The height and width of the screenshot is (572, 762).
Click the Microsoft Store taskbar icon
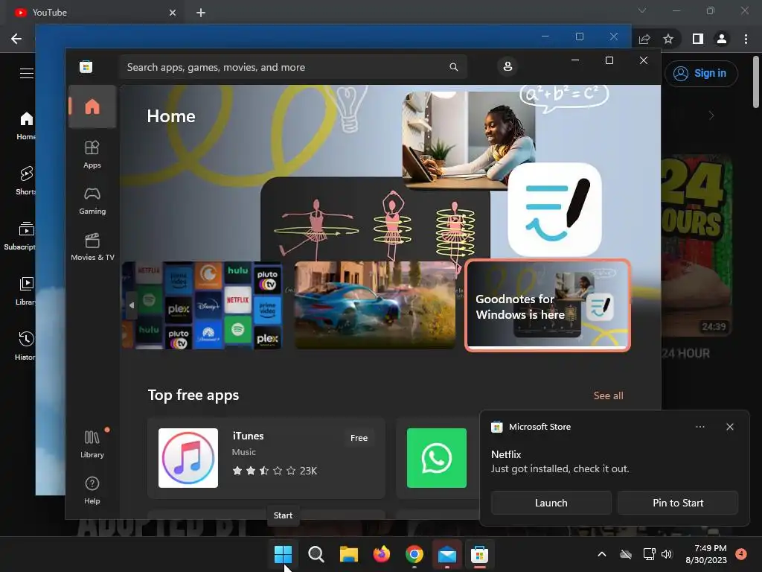click(x=480, y=554)
